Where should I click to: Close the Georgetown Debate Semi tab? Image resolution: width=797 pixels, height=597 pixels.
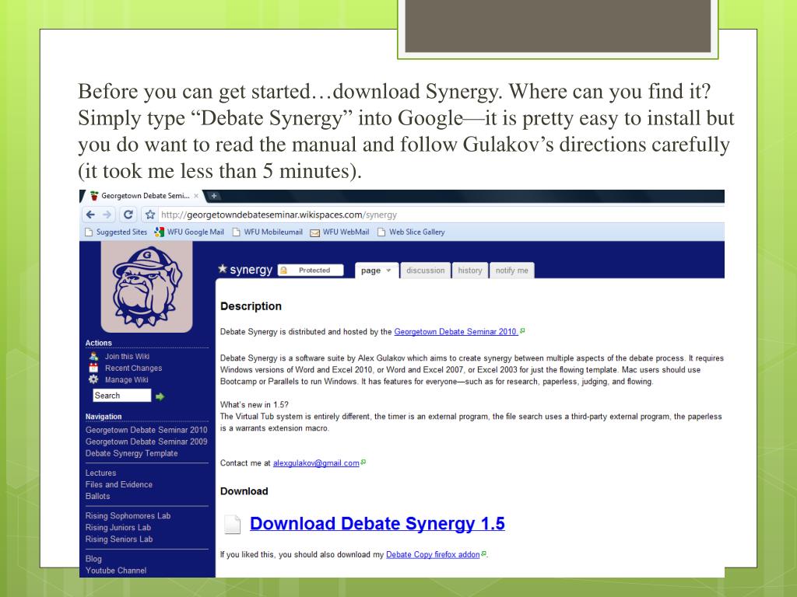click(x=196, y=196)
